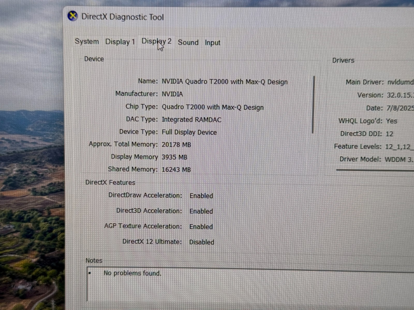Screen dimensions: 414x310
Task: Click the Direct3D Acceleration 'Enabled' value
Action: click(x=201, y=211)
